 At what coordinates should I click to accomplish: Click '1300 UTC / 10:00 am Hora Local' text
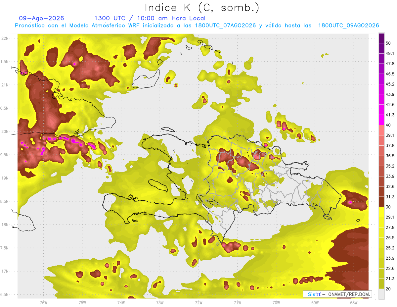pyautogui.click(x=150, y=19)
